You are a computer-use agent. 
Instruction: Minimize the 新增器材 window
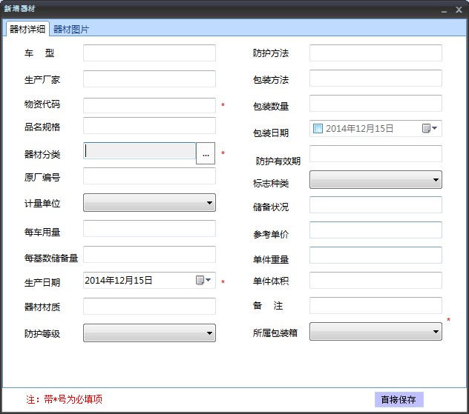[444, 9]
